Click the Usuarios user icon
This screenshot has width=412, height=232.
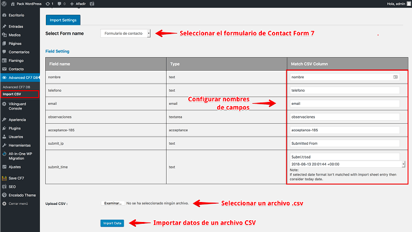point(4,137)
